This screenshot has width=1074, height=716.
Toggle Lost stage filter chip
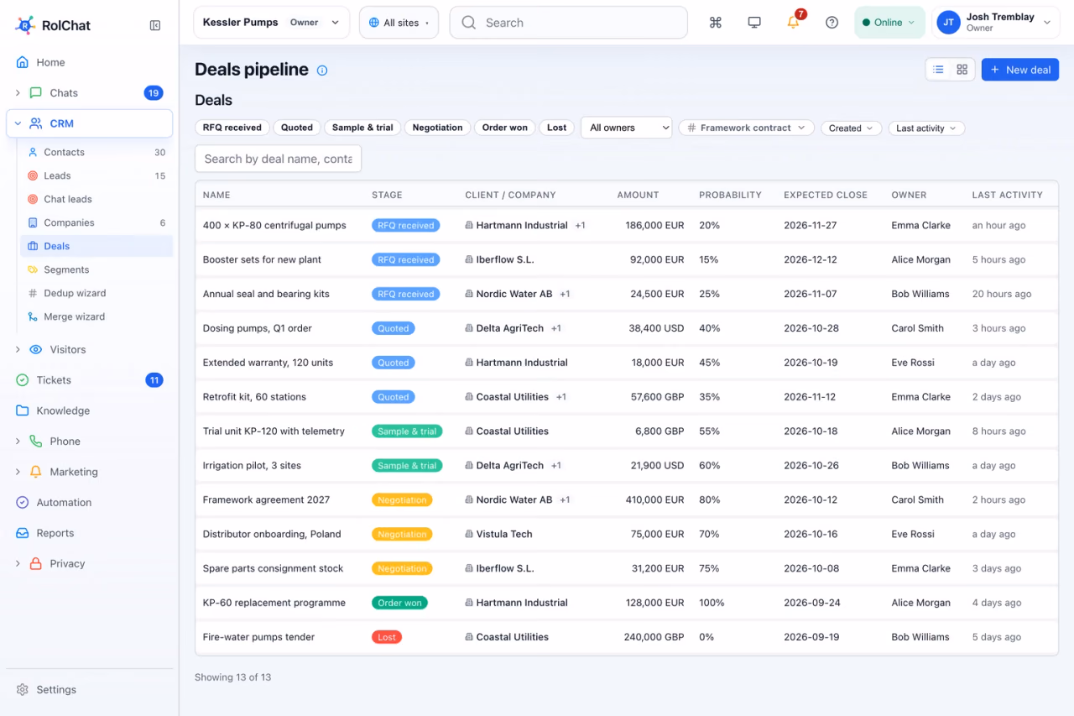pyautogui.click(x=557, y=128)
